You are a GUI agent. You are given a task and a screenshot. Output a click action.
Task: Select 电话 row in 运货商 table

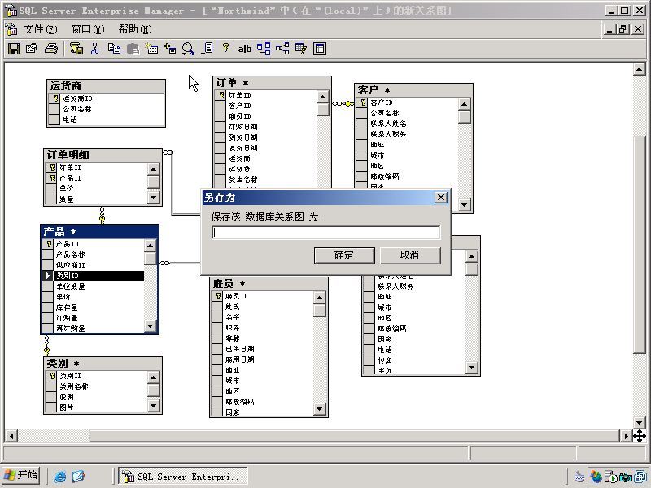(107, 120)
